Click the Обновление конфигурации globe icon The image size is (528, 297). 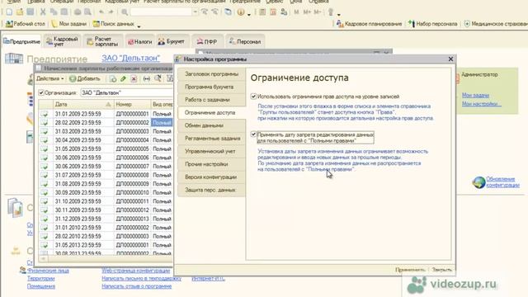coord(478,182)
